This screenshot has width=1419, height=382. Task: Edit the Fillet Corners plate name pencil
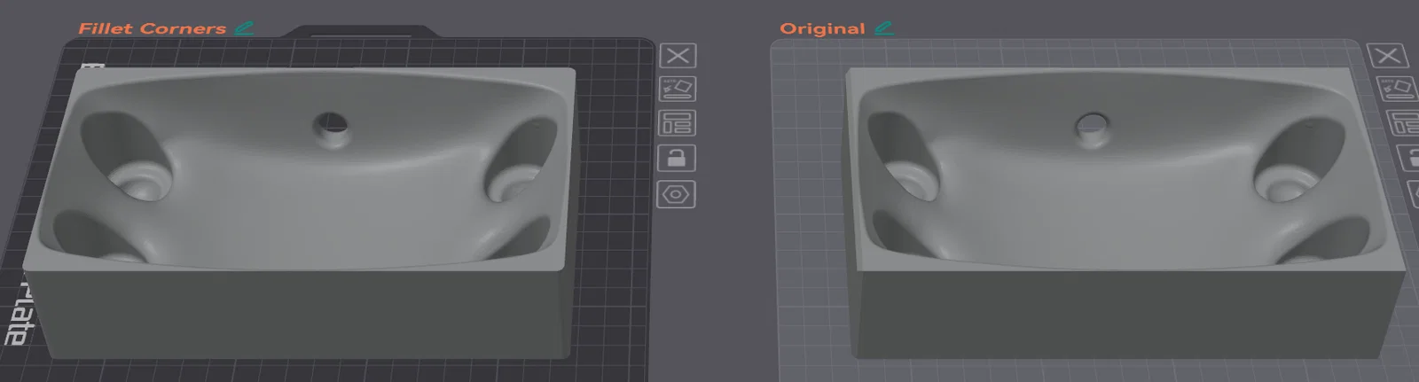244,27
